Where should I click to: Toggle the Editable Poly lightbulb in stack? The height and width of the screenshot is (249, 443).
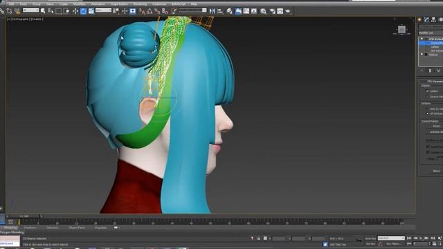[422, 55]
